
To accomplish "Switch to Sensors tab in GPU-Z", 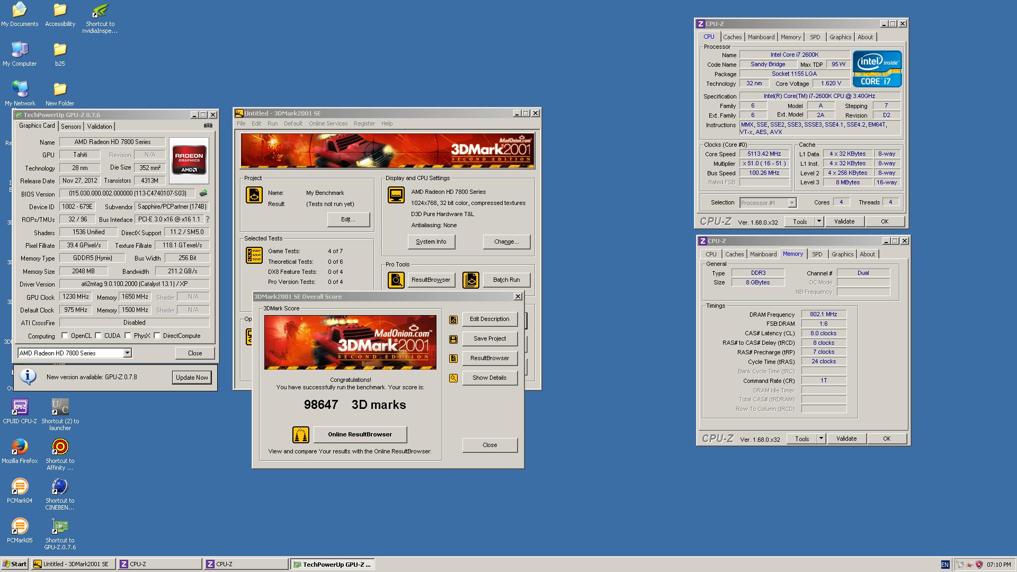I will tap(71, 127).
